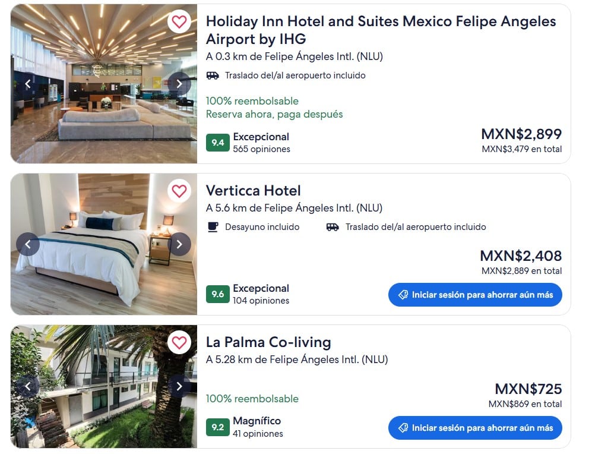Click the breakfast cup icon on Verticca

click(x=213, y=227)
